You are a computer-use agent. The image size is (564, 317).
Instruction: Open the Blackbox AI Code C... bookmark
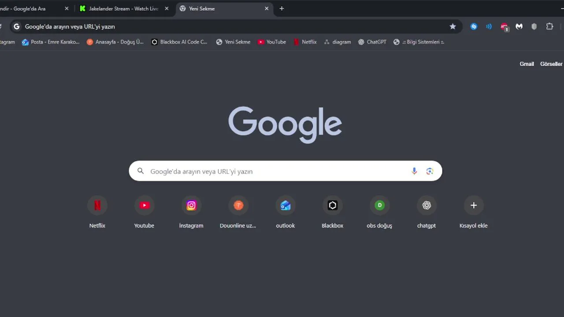click(x=179, y=42)
